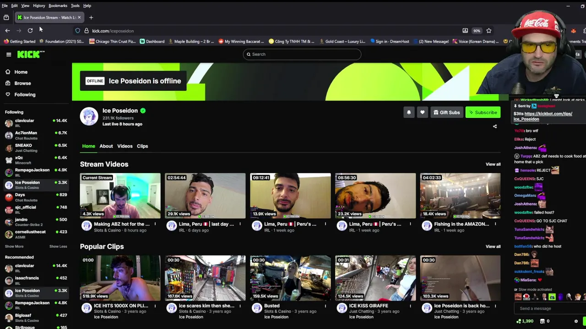Image resolution: width=586 pixels, height=329 pixels.
Task: Open isaacfrancis in Recommended list
Action: click(36, 280)
